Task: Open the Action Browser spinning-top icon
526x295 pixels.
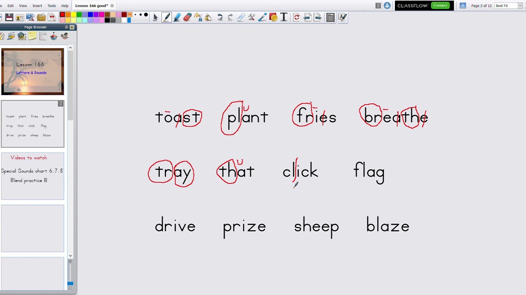Action: click(x=54, y=36)
